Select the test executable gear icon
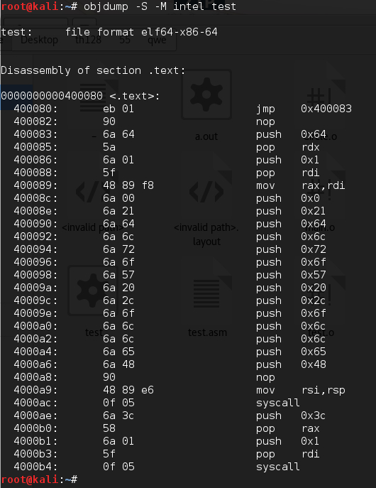This screenshot has height=488, width=376. pos(93,291)
